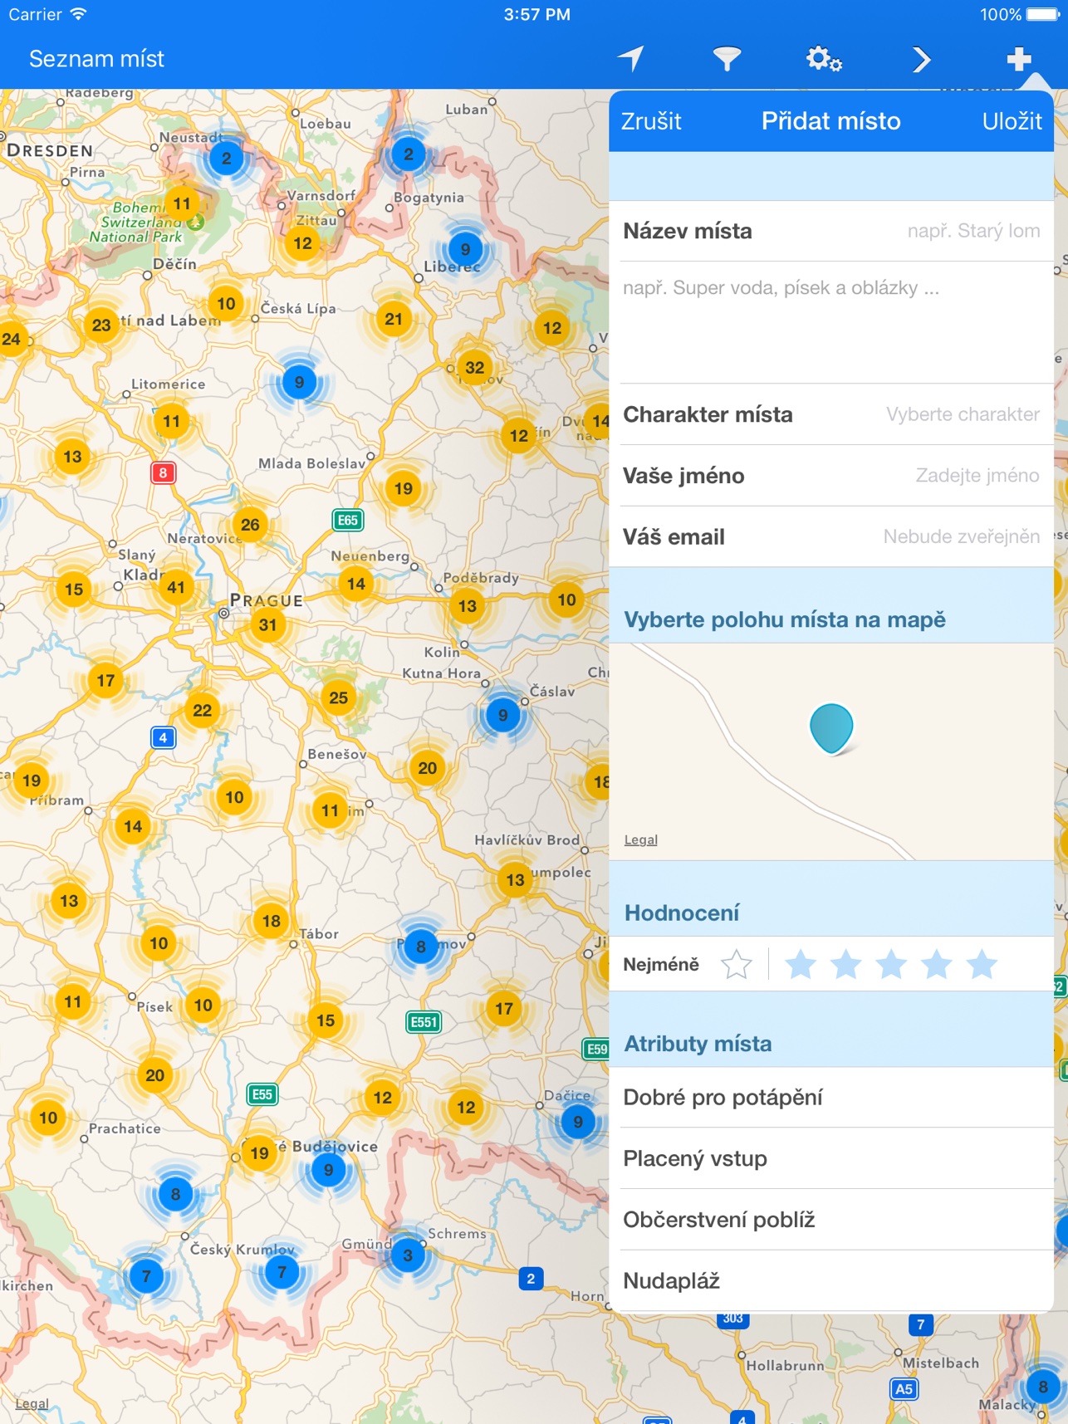This screenshot has width=1068, height=1424.
Task: Tap the teal location pin on the mini map
Action: point(831,728)
